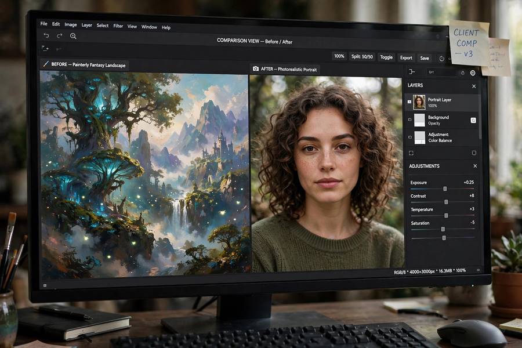The height and width of the screenshot is (348, 522).
Task: Click the small icon at status bar right end
Action: [x=478, y=270]
